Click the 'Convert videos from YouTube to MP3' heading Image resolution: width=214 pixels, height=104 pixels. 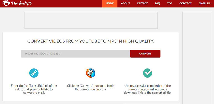click(x=91, y=41)
